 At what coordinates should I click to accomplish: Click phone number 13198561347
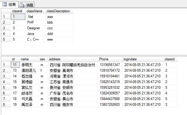pos(110,65)
